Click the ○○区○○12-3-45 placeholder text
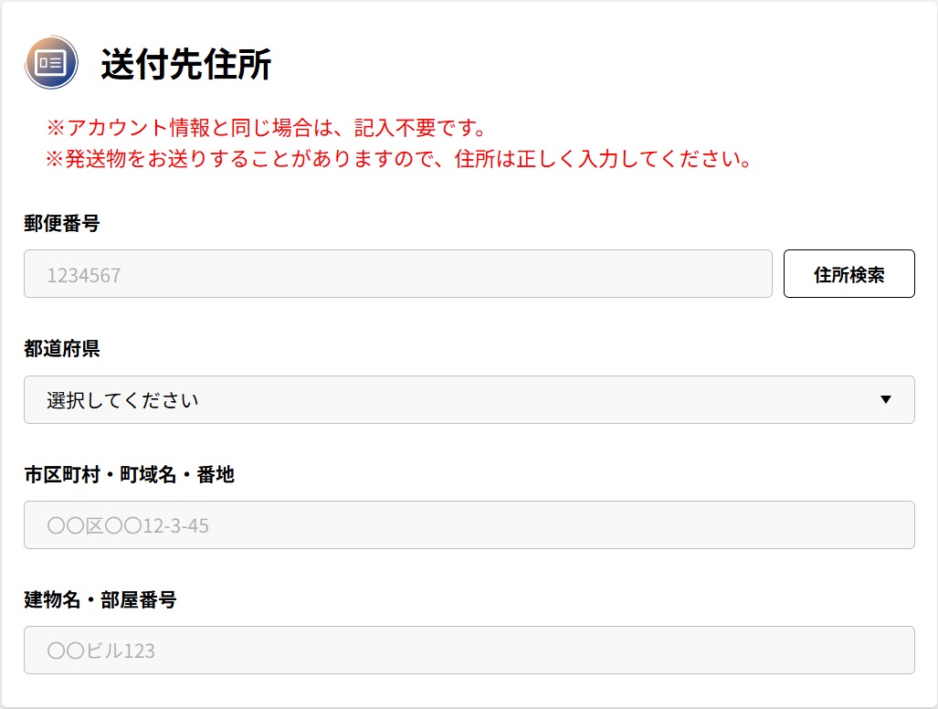 (127, 526)
